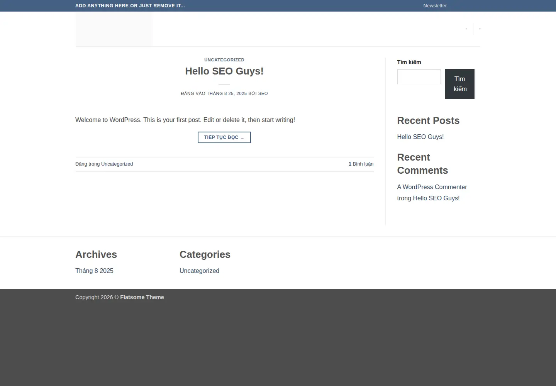The image size is (556, 386).
Task: Click the 'Welcome to WordPress' excerpt text
Action: (x=185, y=120)
